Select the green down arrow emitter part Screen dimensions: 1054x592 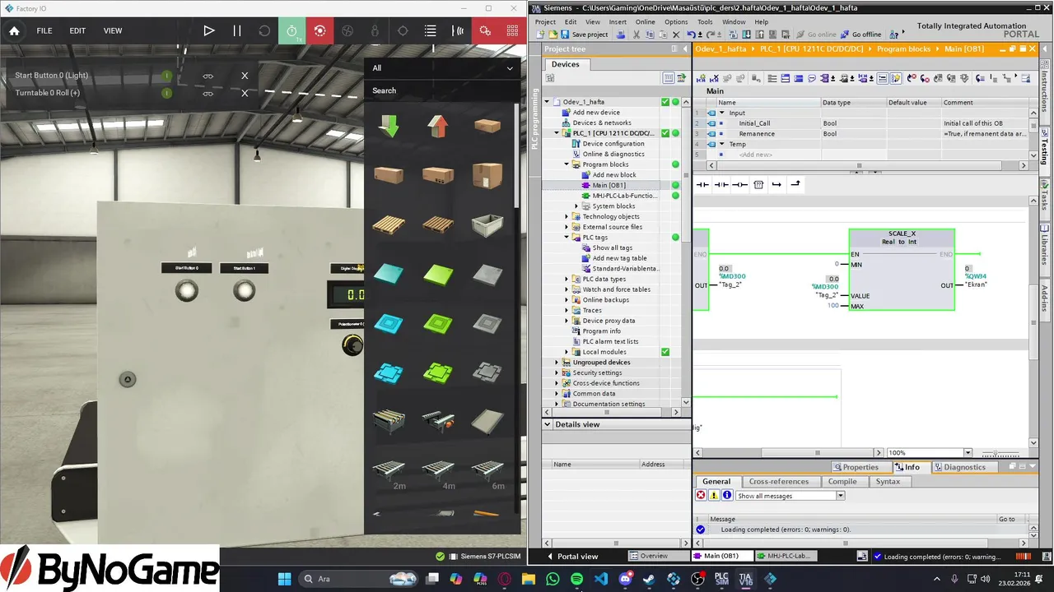pos(389,126)
